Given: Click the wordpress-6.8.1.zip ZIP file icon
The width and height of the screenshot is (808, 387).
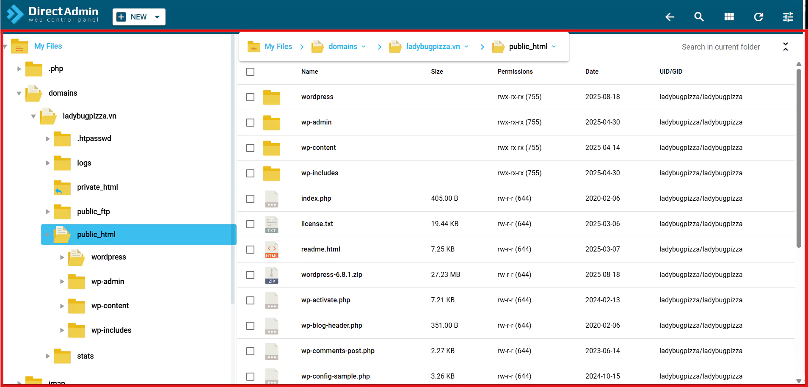Looking at the screenshot, I should click(x=272, y=275).
